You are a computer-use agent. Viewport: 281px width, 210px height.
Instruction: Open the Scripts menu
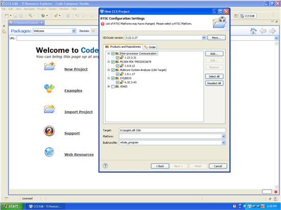pyautogui.click(x=53, y=9)
